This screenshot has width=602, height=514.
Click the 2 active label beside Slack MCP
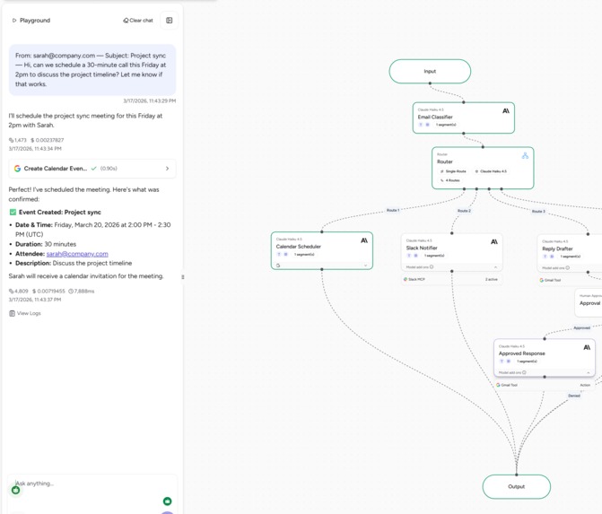pos(491,279)
